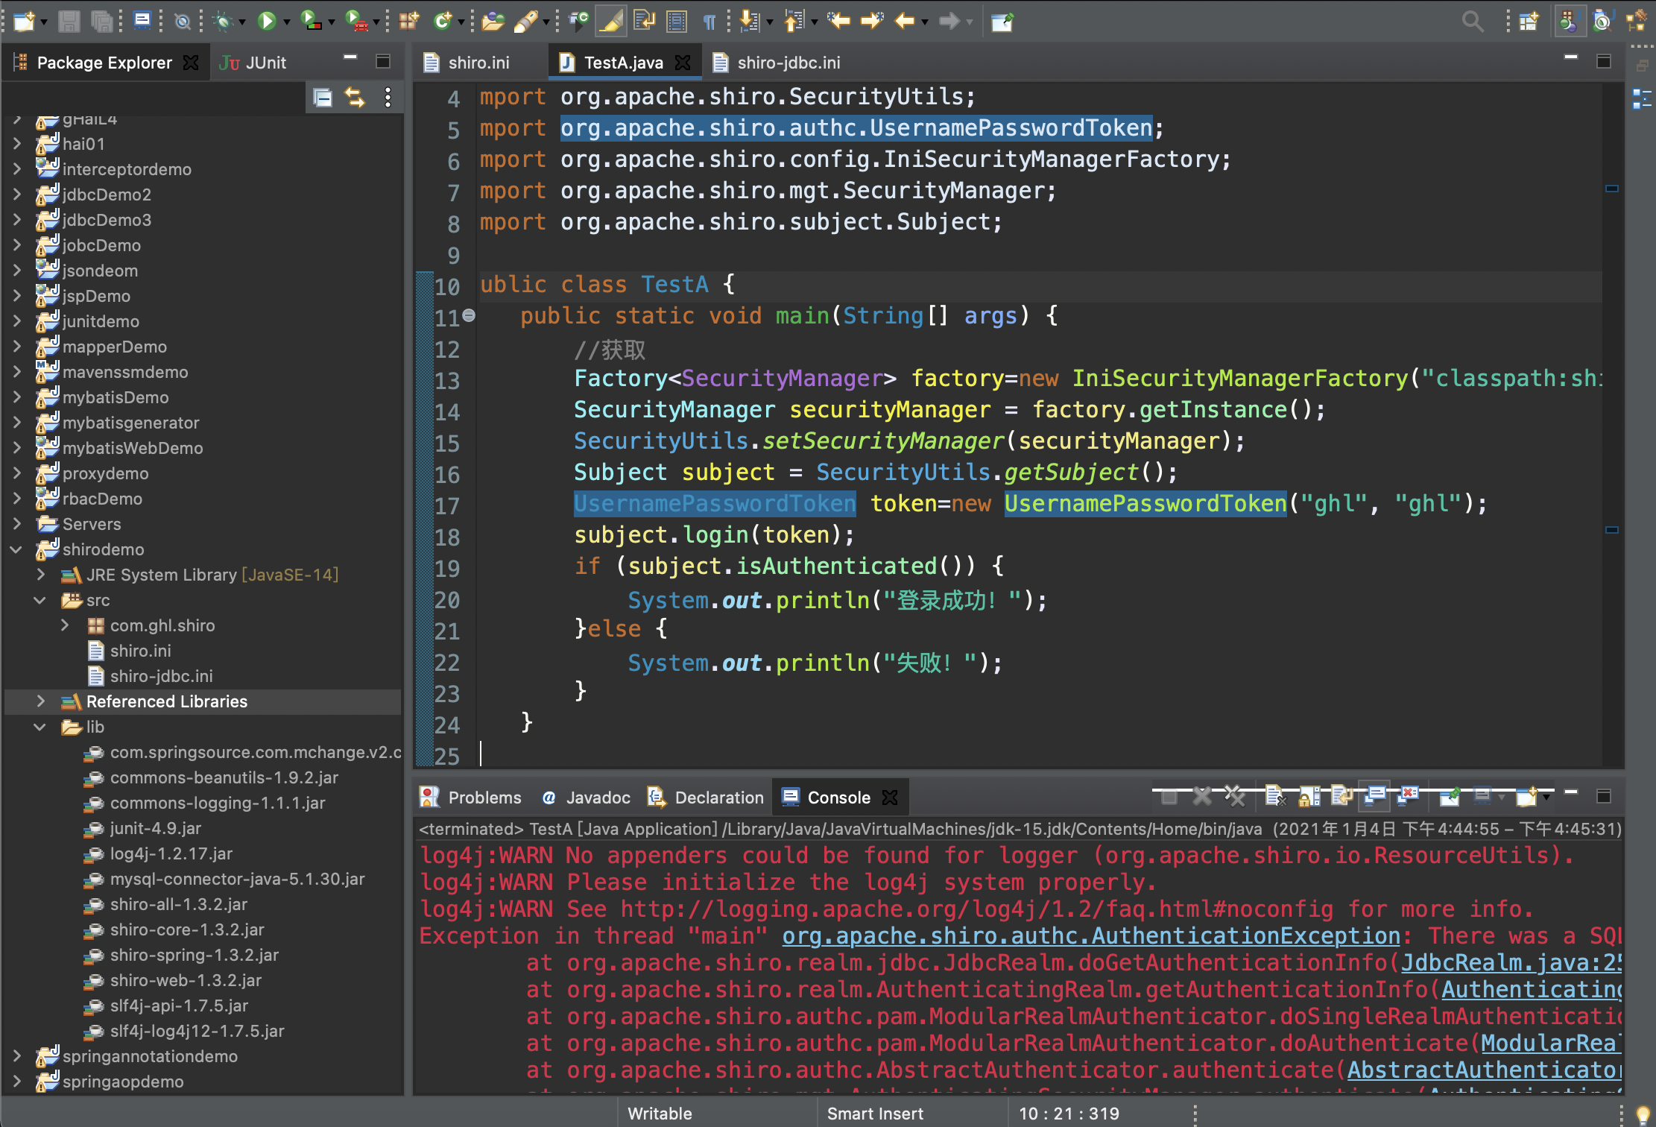
Task: Click Open Console icon
Action: tap(1527, 797)
